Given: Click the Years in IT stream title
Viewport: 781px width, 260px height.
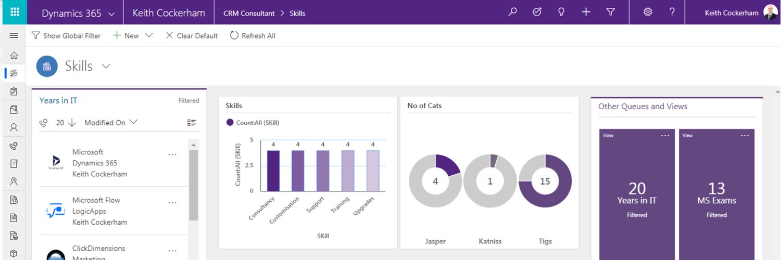Looking at the screenshot, I should point(58,100).
